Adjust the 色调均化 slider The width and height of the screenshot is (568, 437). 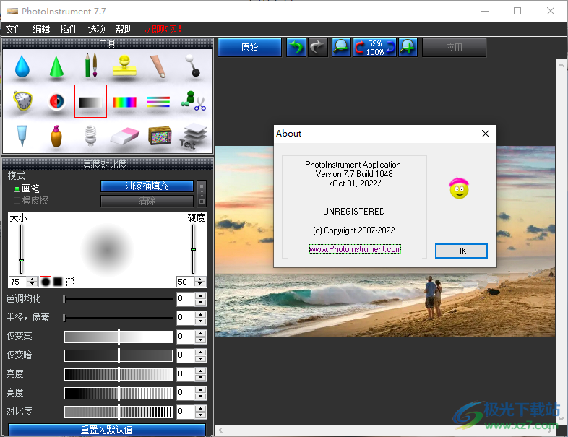[118, 299]
